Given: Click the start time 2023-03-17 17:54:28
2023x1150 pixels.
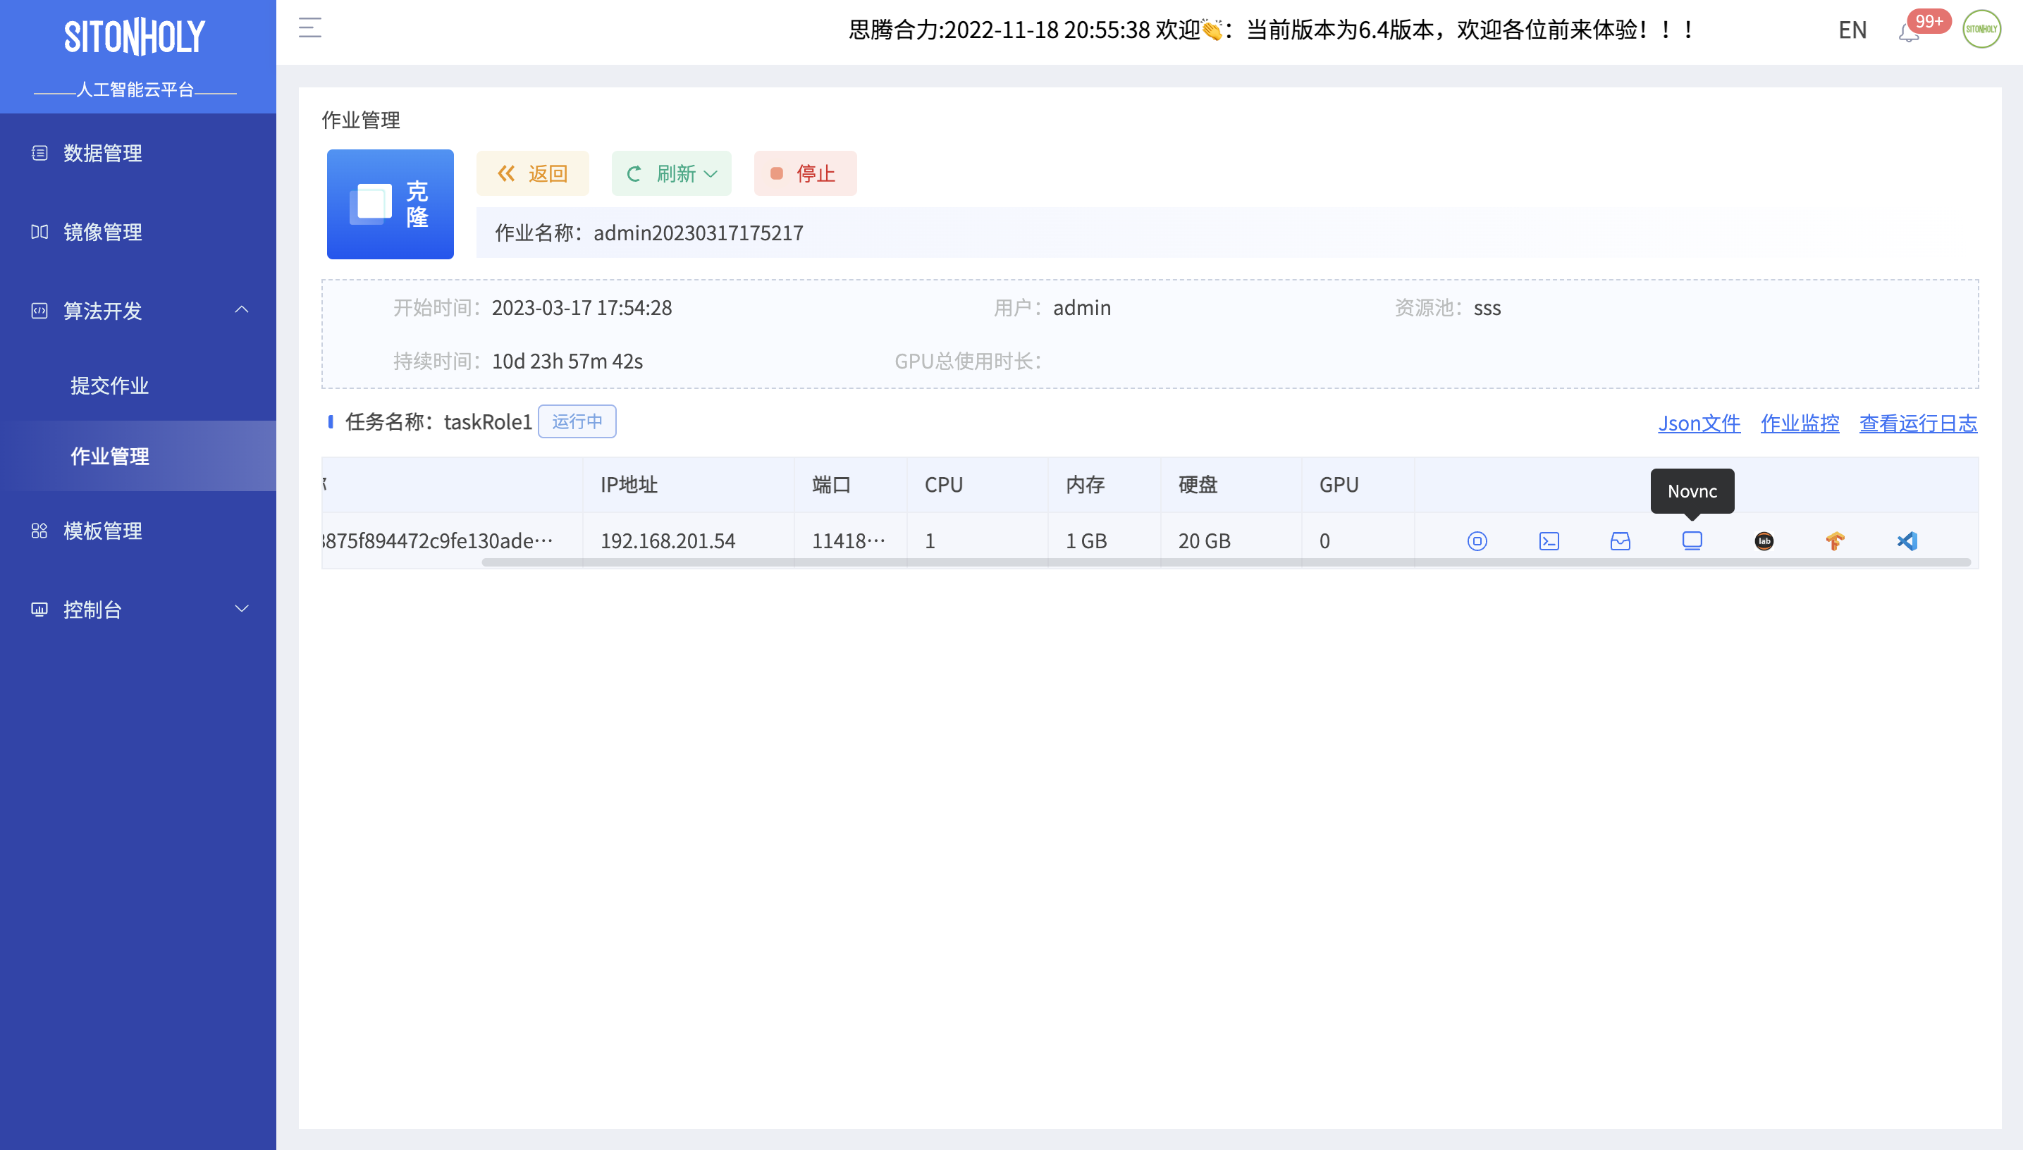Looking at the screenshot, I should pyautogui.click(x=582, y=308).
